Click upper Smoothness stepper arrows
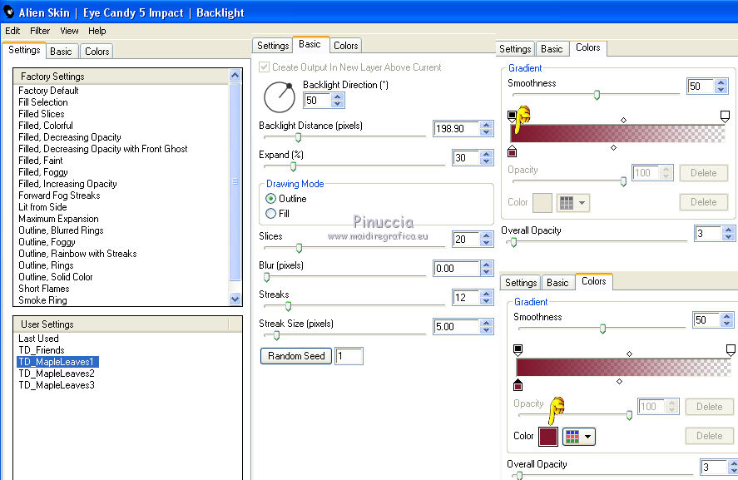 (721, 87)
